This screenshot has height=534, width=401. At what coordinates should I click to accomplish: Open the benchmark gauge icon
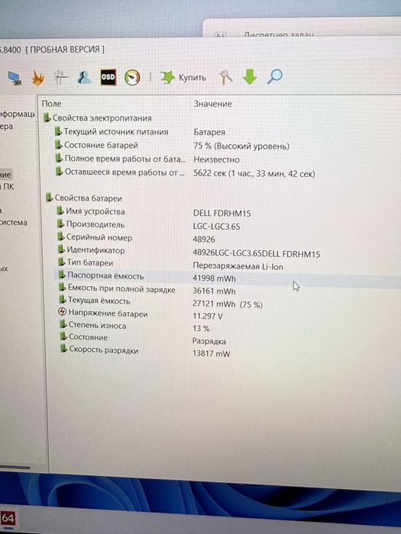pos(132,78)
